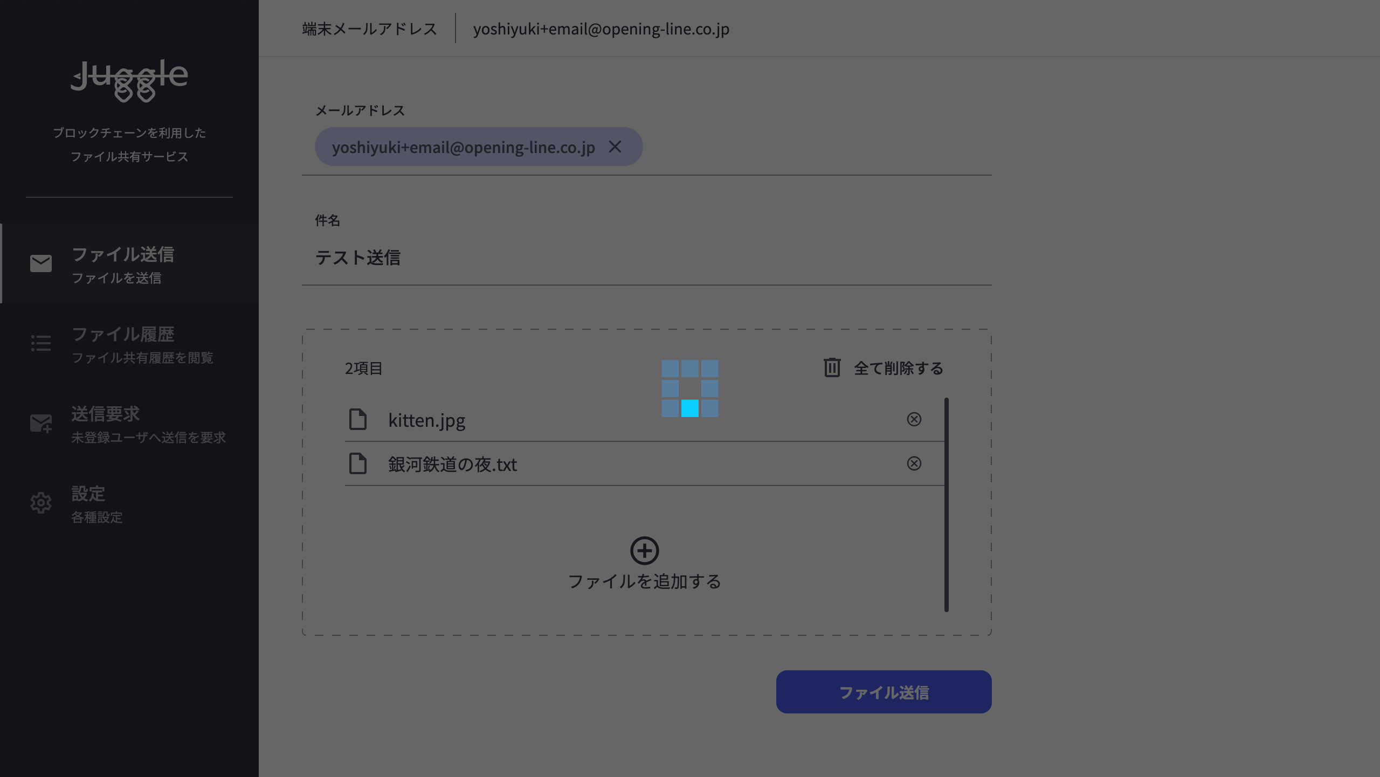Click the 件名 field containing テスト送信
The height and width of the screenshot is (777, 1380).
pos(647,258)
